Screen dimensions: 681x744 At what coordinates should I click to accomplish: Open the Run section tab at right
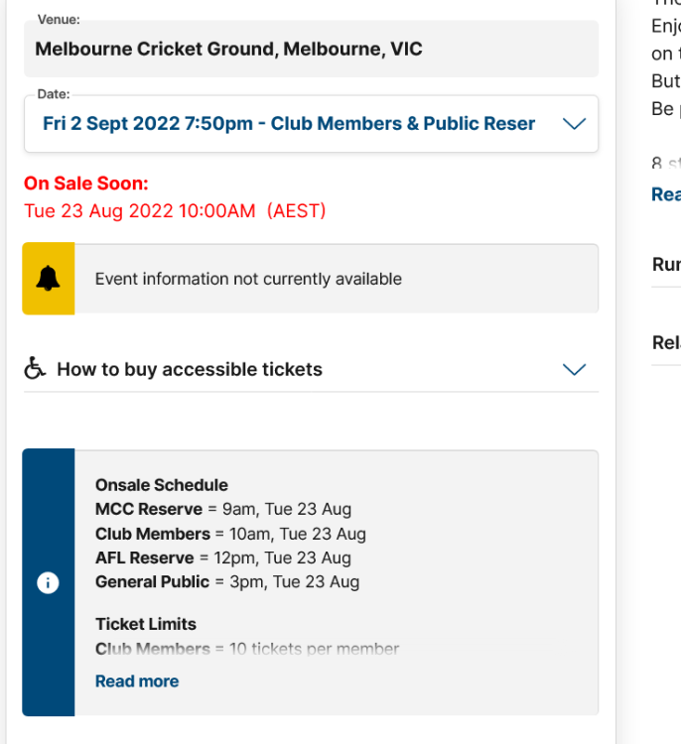[x=666, y=264]
